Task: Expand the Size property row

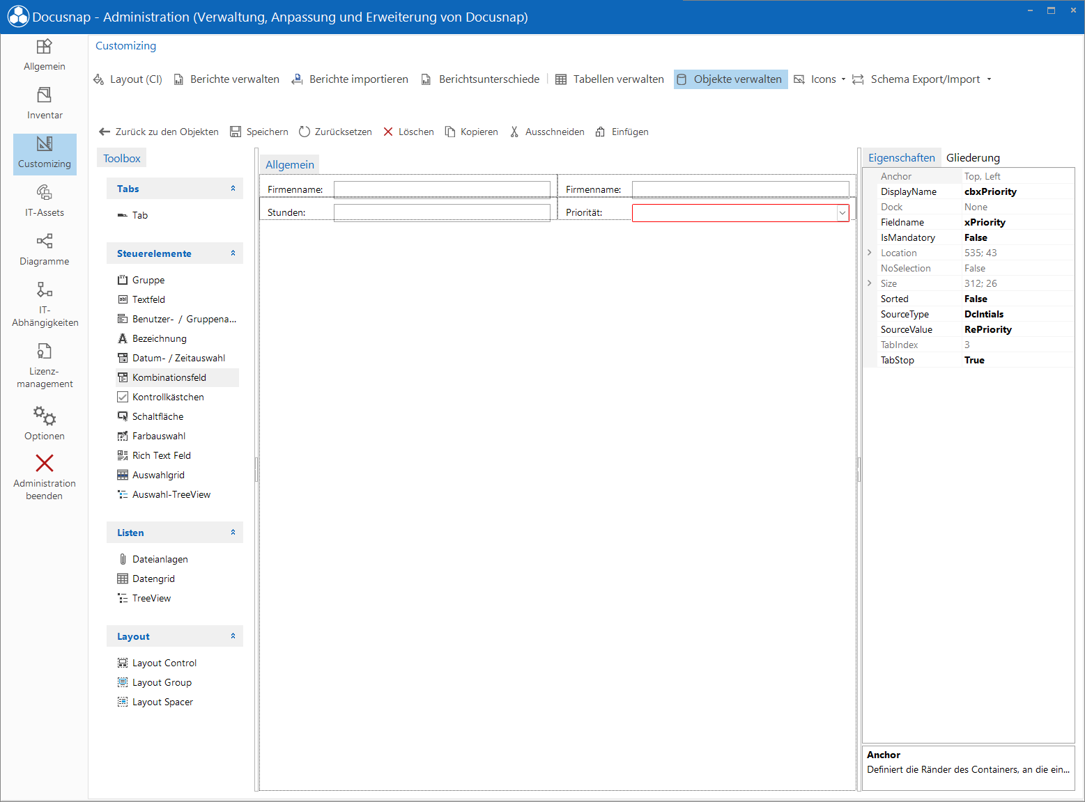Action: (x=870, y=283)
